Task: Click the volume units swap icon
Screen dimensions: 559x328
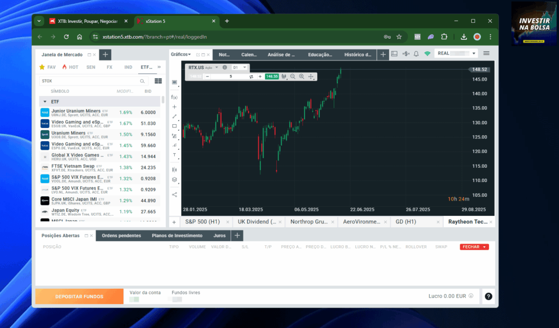Action: [x=251, y=76]
